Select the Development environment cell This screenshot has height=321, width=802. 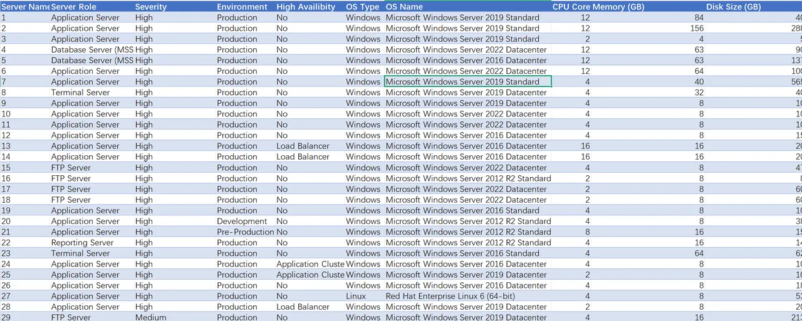point(245,222)
